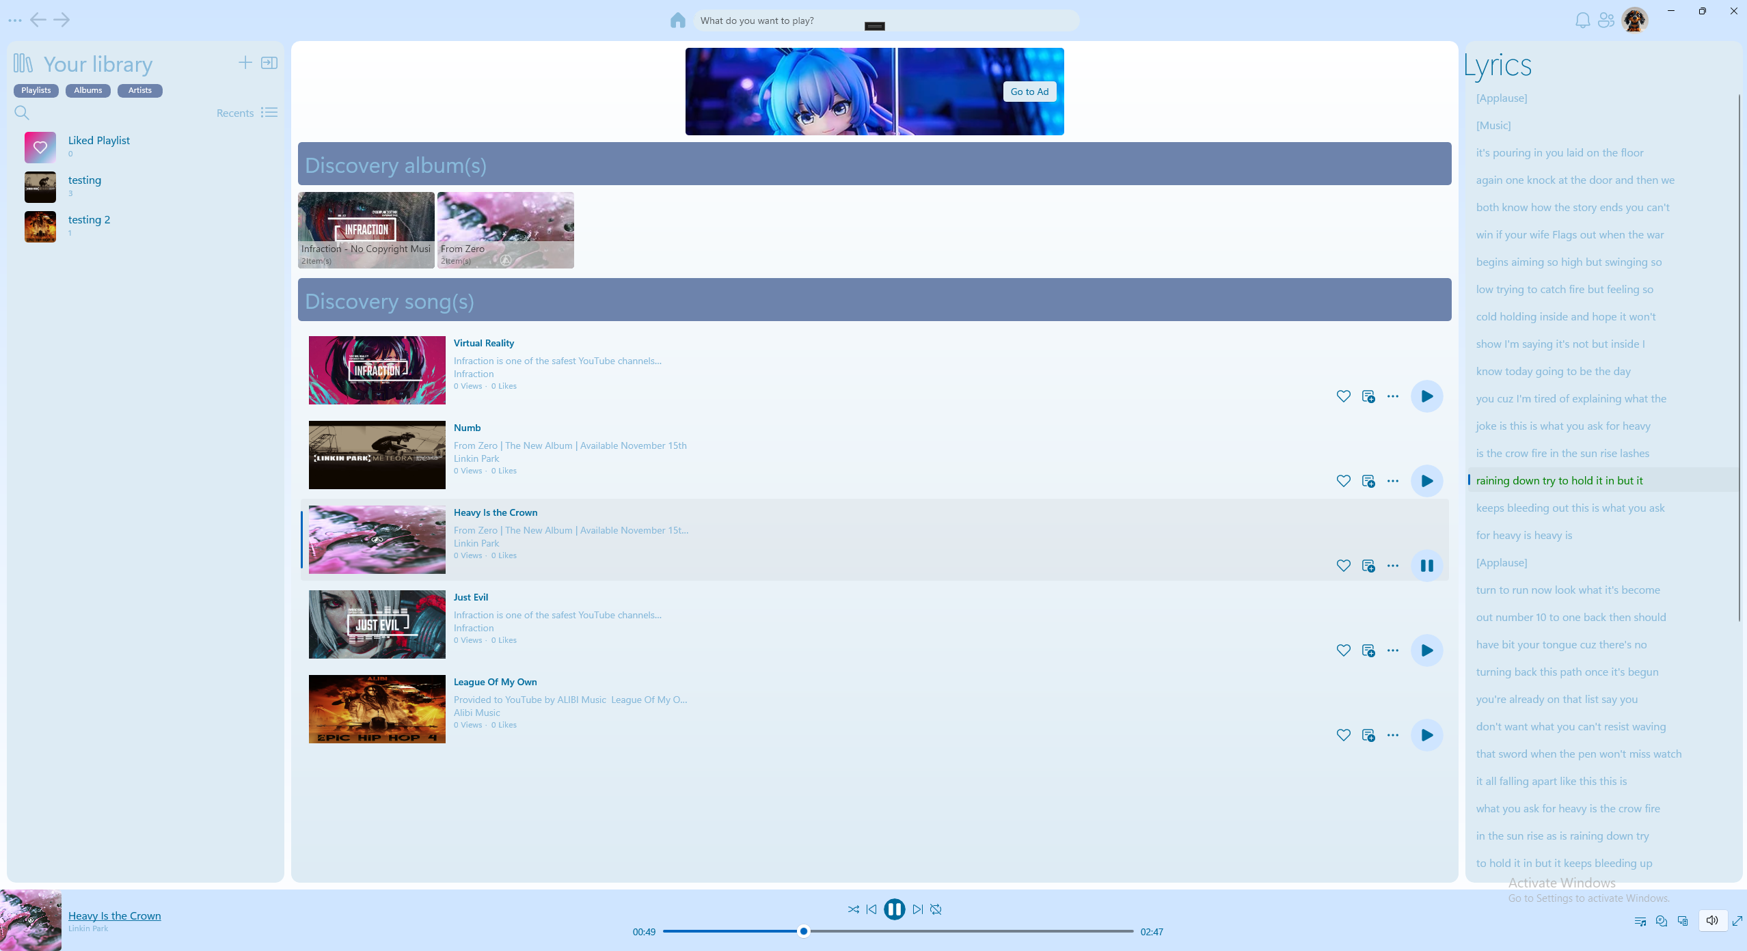Like the Virtual Reality song
This screenshot has height=951, width=1747.
tap(1343, 396)
